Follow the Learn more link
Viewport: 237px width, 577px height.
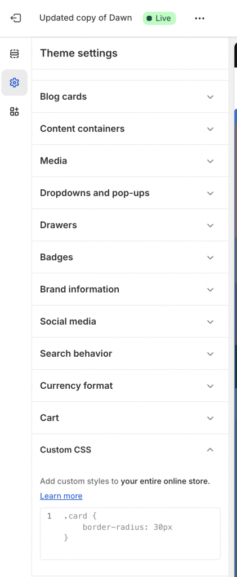coord(61,496)
